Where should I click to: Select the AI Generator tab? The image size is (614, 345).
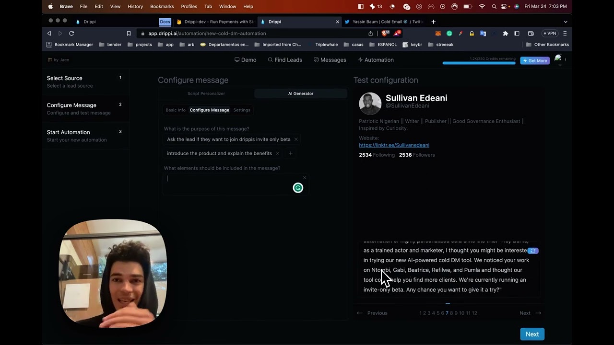pyautogui.click(x=301, y=93)
